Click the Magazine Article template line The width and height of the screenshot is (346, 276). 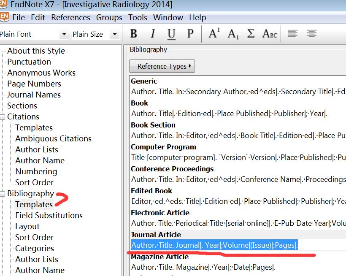tap(203, 267)
